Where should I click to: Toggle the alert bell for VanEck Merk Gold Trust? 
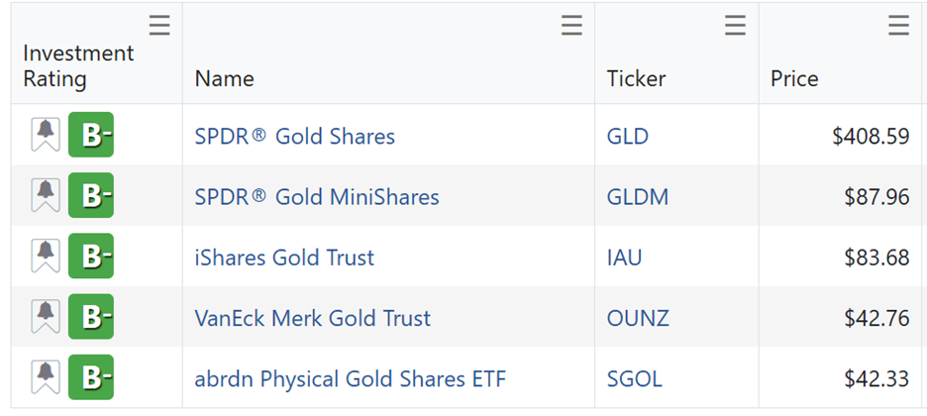[x=46, y=318]
